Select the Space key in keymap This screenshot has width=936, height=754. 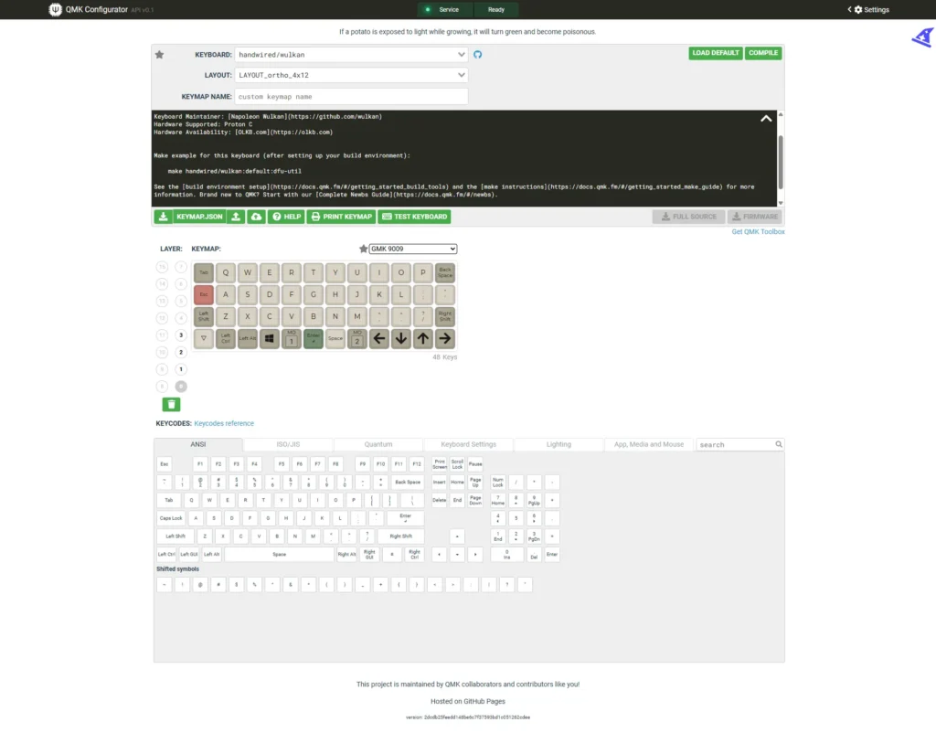(335, 338)
